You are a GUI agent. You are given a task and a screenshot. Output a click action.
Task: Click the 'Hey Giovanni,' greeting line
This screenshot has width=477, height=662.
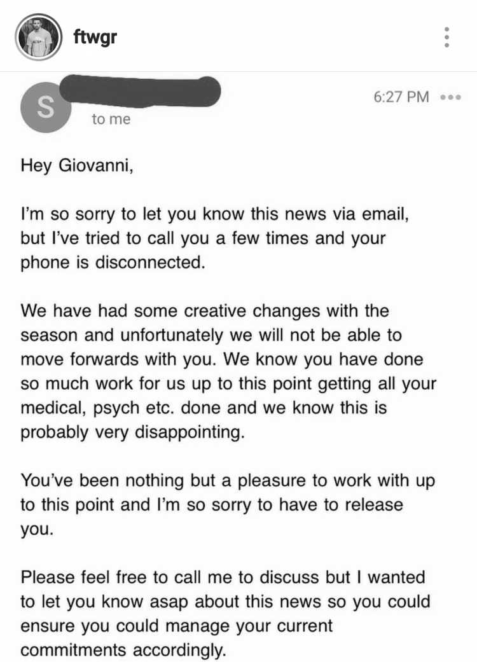pyautogui.click(x=77, y=165)
